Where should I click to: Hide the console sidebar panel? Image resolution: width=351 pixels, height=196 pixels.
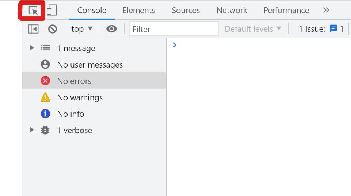coord(33,29)
